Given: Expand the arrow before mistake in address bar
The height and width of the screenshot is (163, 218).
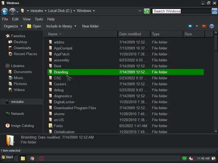Looking at the screenshot, I should [x=28, y=11].
